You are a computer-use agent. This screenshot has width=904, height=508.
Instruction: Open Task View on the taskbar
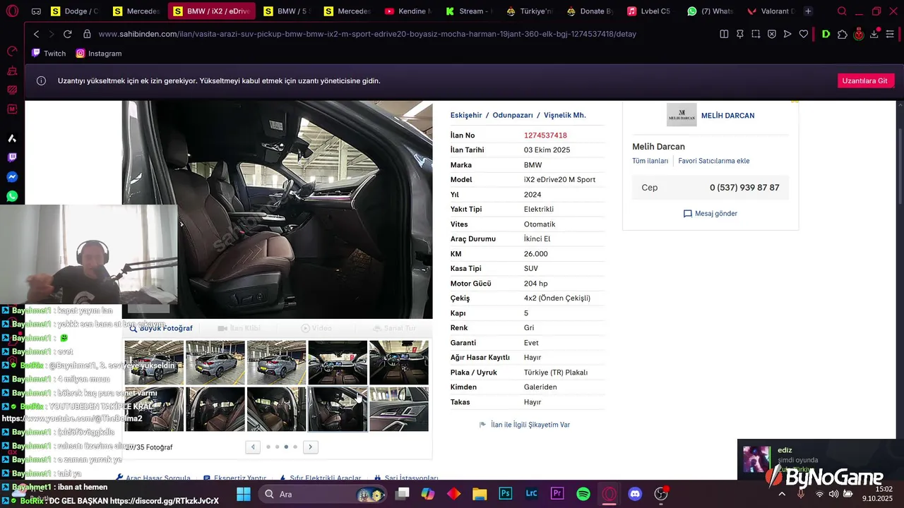(x=402, y=494)
